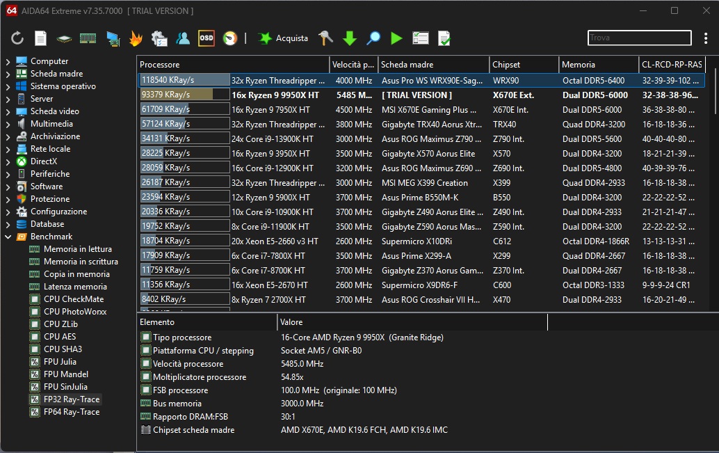Expand the Sistema operativo node arrow
719x453 pixels.
8,86
